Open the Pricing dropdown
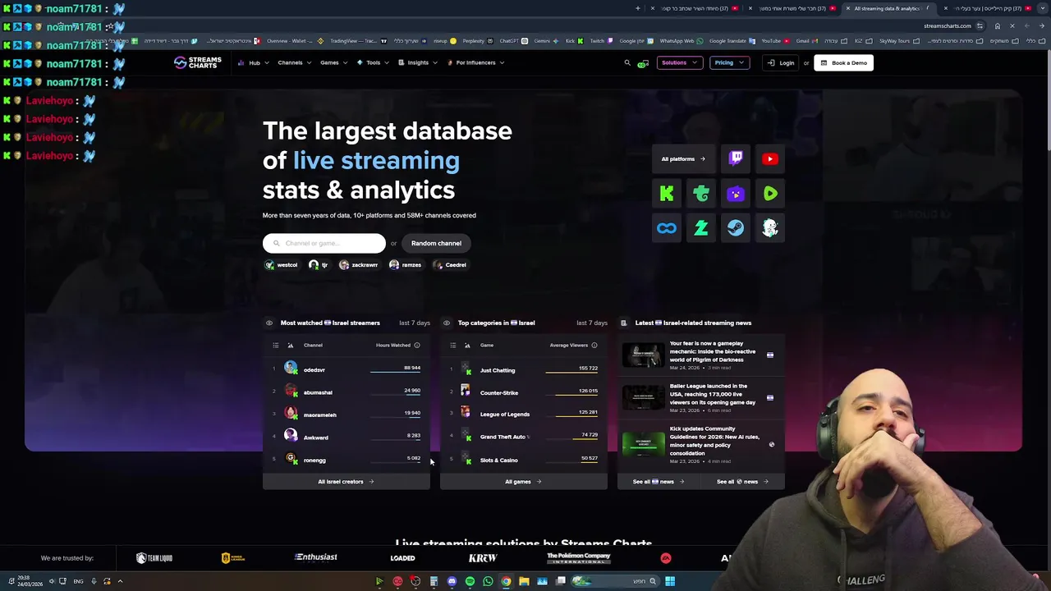This screenshot has width=1051, height=591. 729,62
